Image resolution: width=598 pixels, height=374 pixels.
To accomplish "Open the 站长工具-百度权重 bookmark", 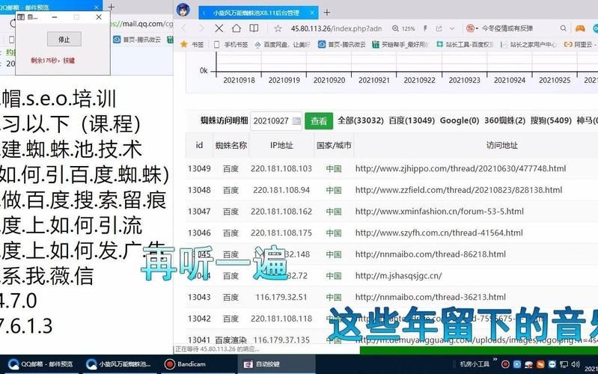I will [x=465, y=45].
